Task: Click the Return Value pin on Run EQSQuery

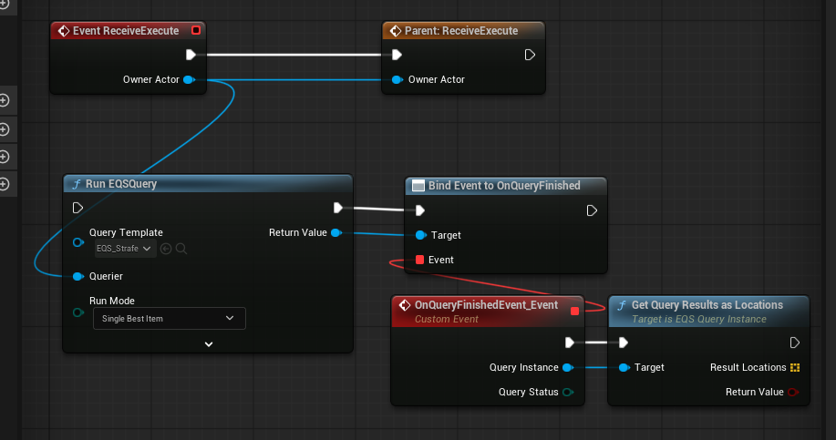Action: coord(335,232)
